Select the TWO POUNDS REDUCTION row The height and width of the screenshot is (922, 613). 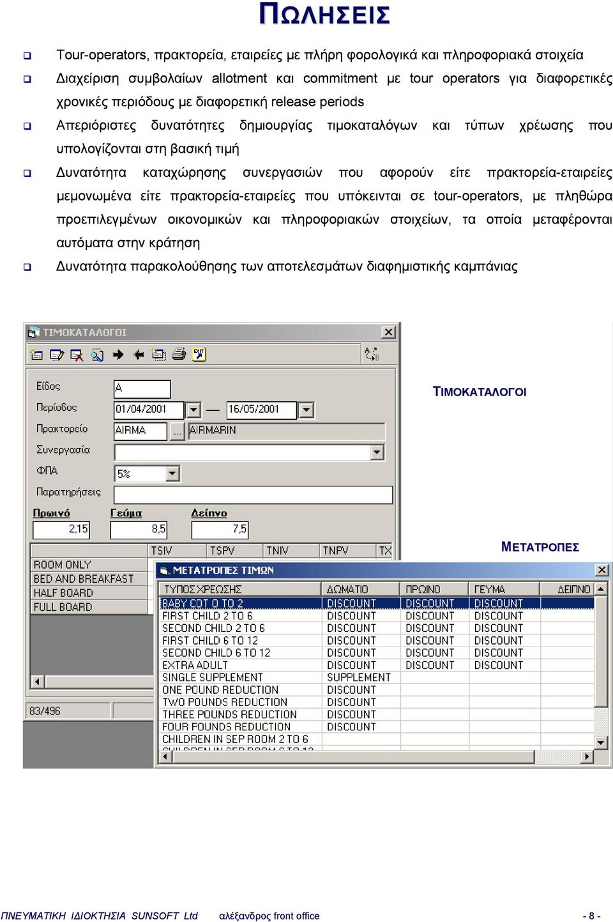pyautogui.click(x=377, y=702)
